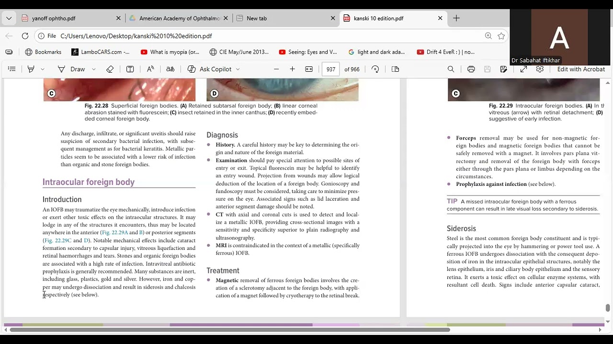This screenshot has height=344, width=613.
Task: Zoom icon in the address bar
Action: click(488, 36)
